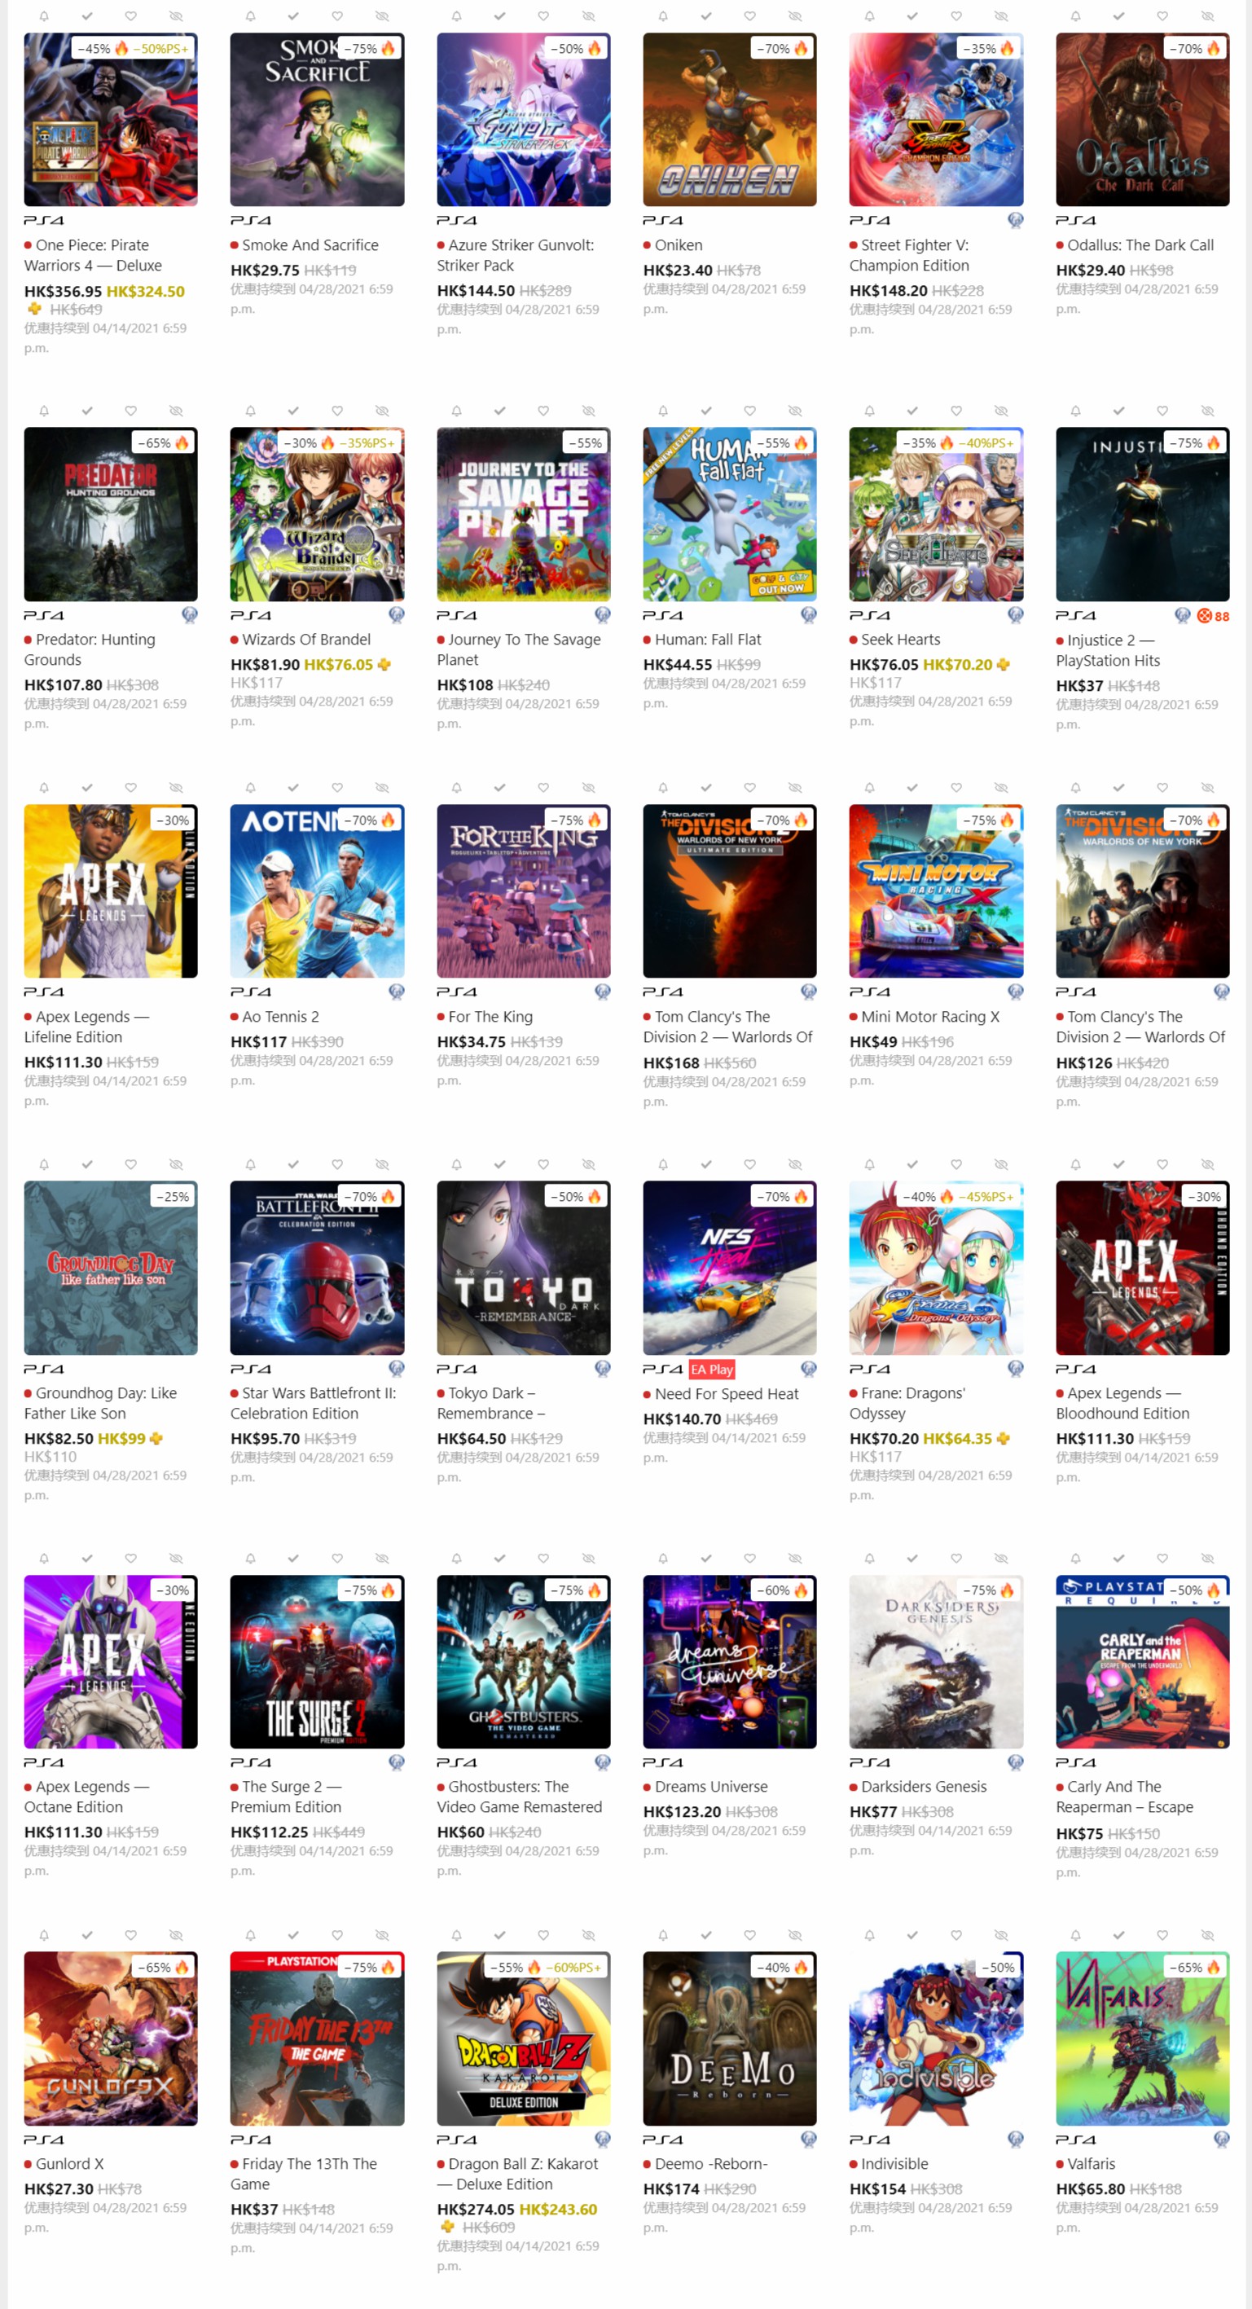
Task: Click the bell icon above Valfaris
Action: (x=1075, y=1935)
